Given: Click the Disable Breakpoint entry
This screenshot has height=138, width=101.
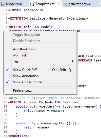Looking at the screenshot, I should (27, 41).
